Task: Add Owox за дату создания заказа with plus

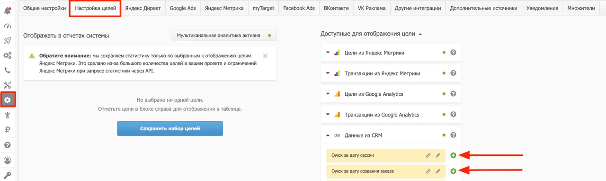Action: pyautogui.click(x=453, y=171)
